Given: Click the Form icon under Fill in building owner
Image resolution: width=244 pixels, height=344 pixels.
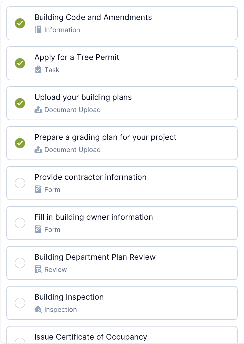Looking at the screenshot, I should (x=38, y=229).
